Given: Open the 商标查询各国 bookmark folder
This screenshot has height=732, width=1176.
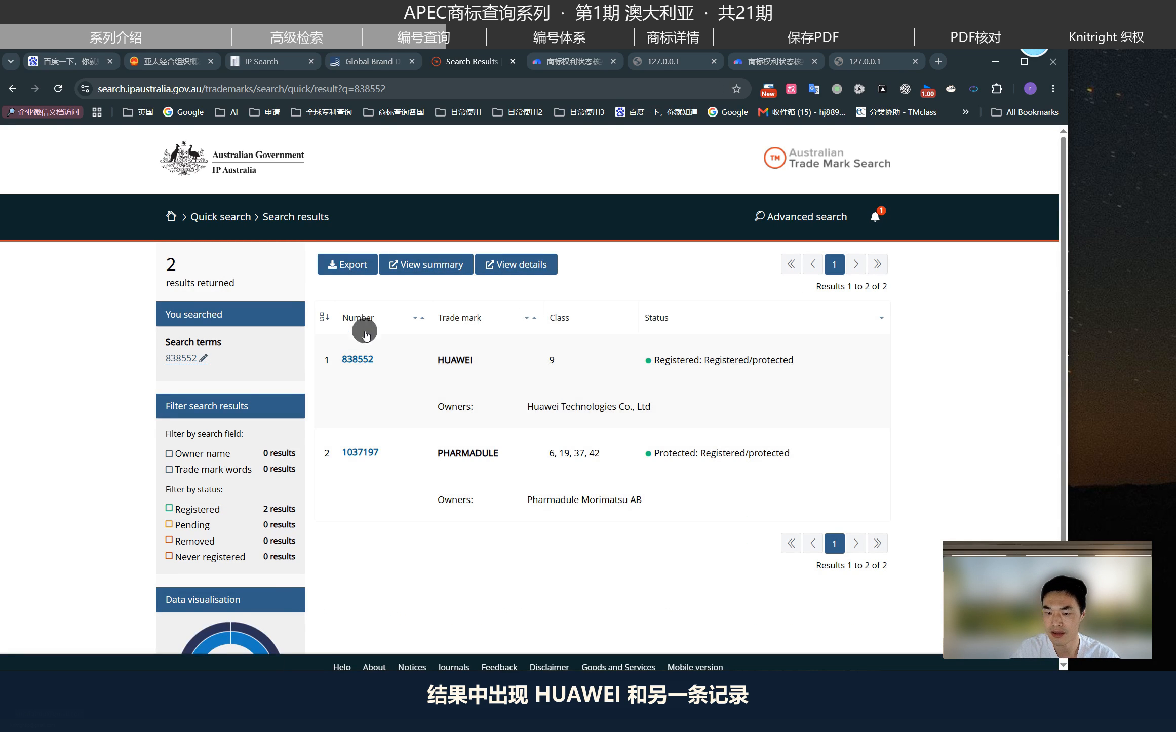Looking at the screenshot, I should pos(394,112).
